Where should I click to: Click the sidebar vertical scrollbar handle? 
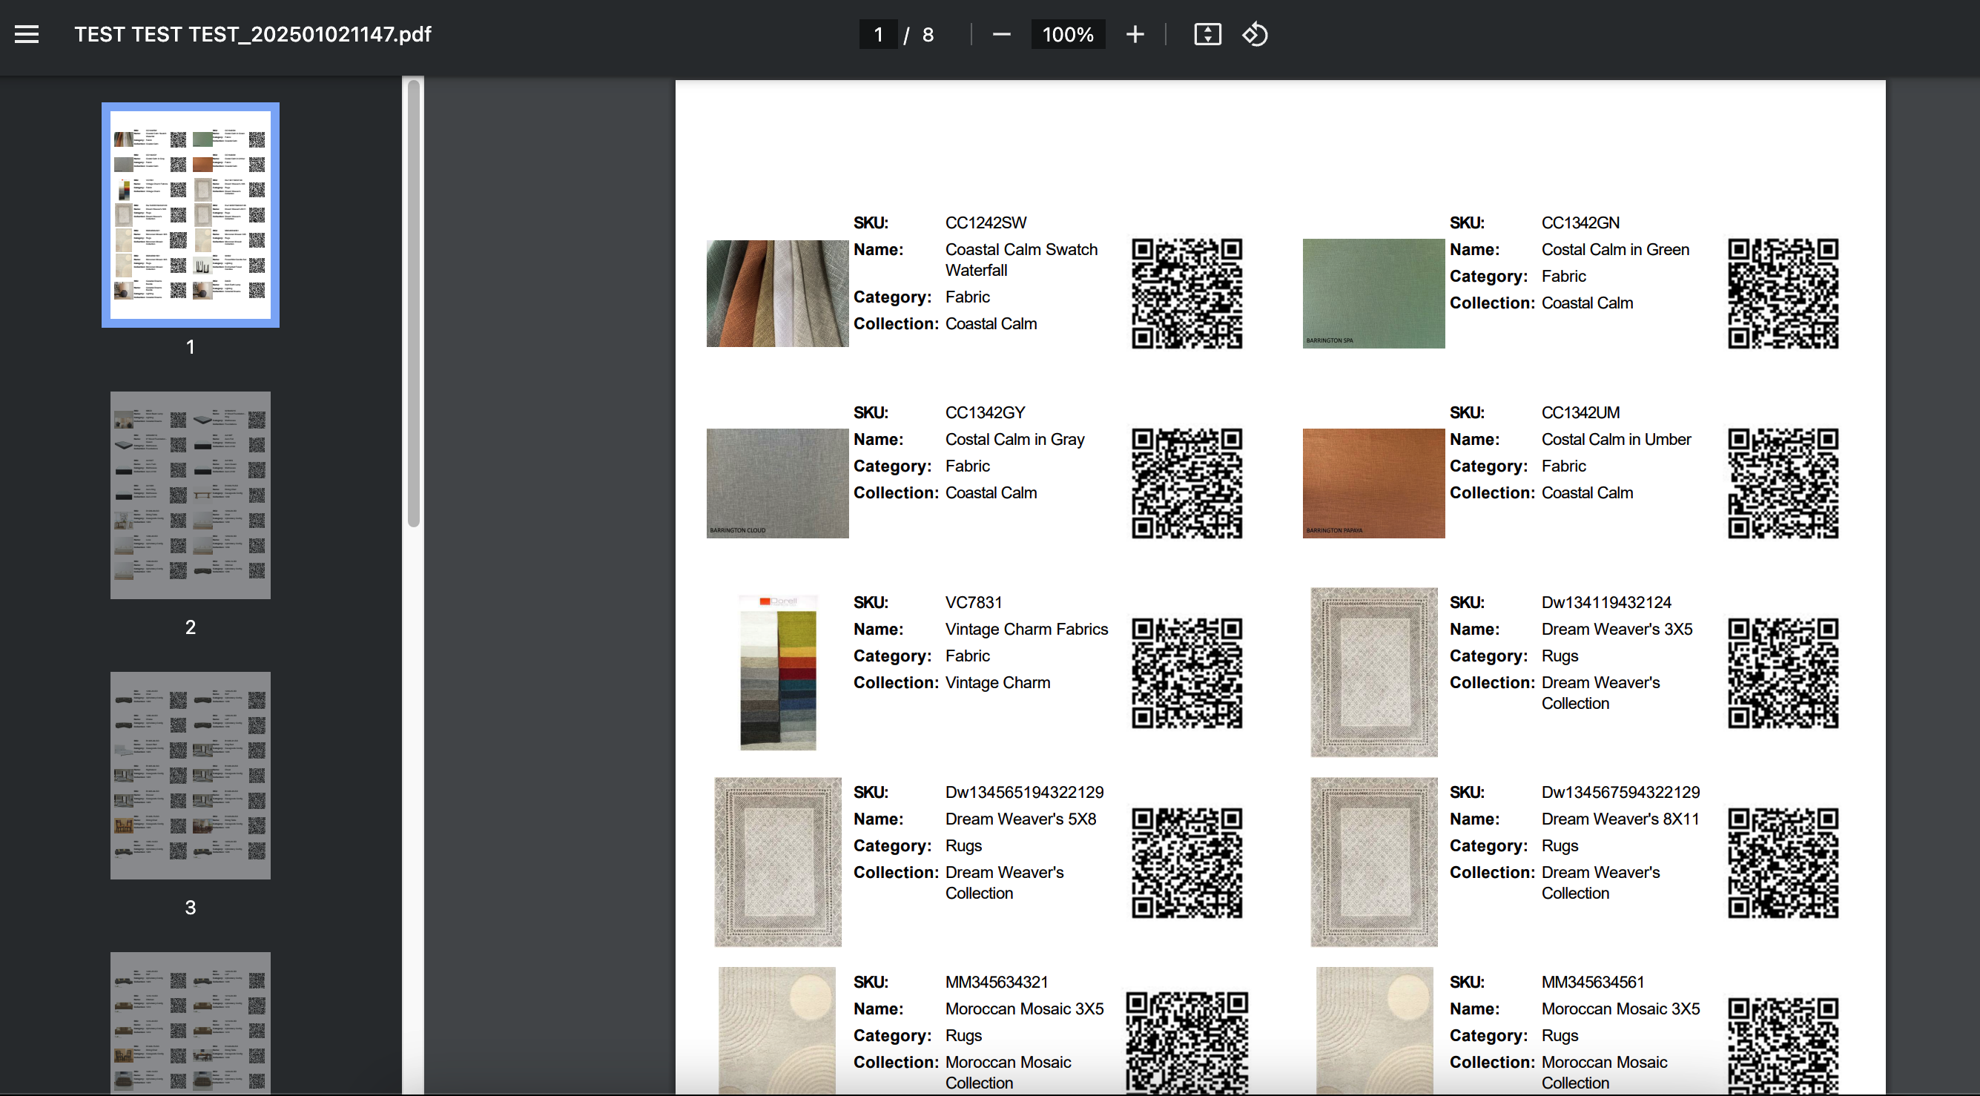tap(414, 303)
